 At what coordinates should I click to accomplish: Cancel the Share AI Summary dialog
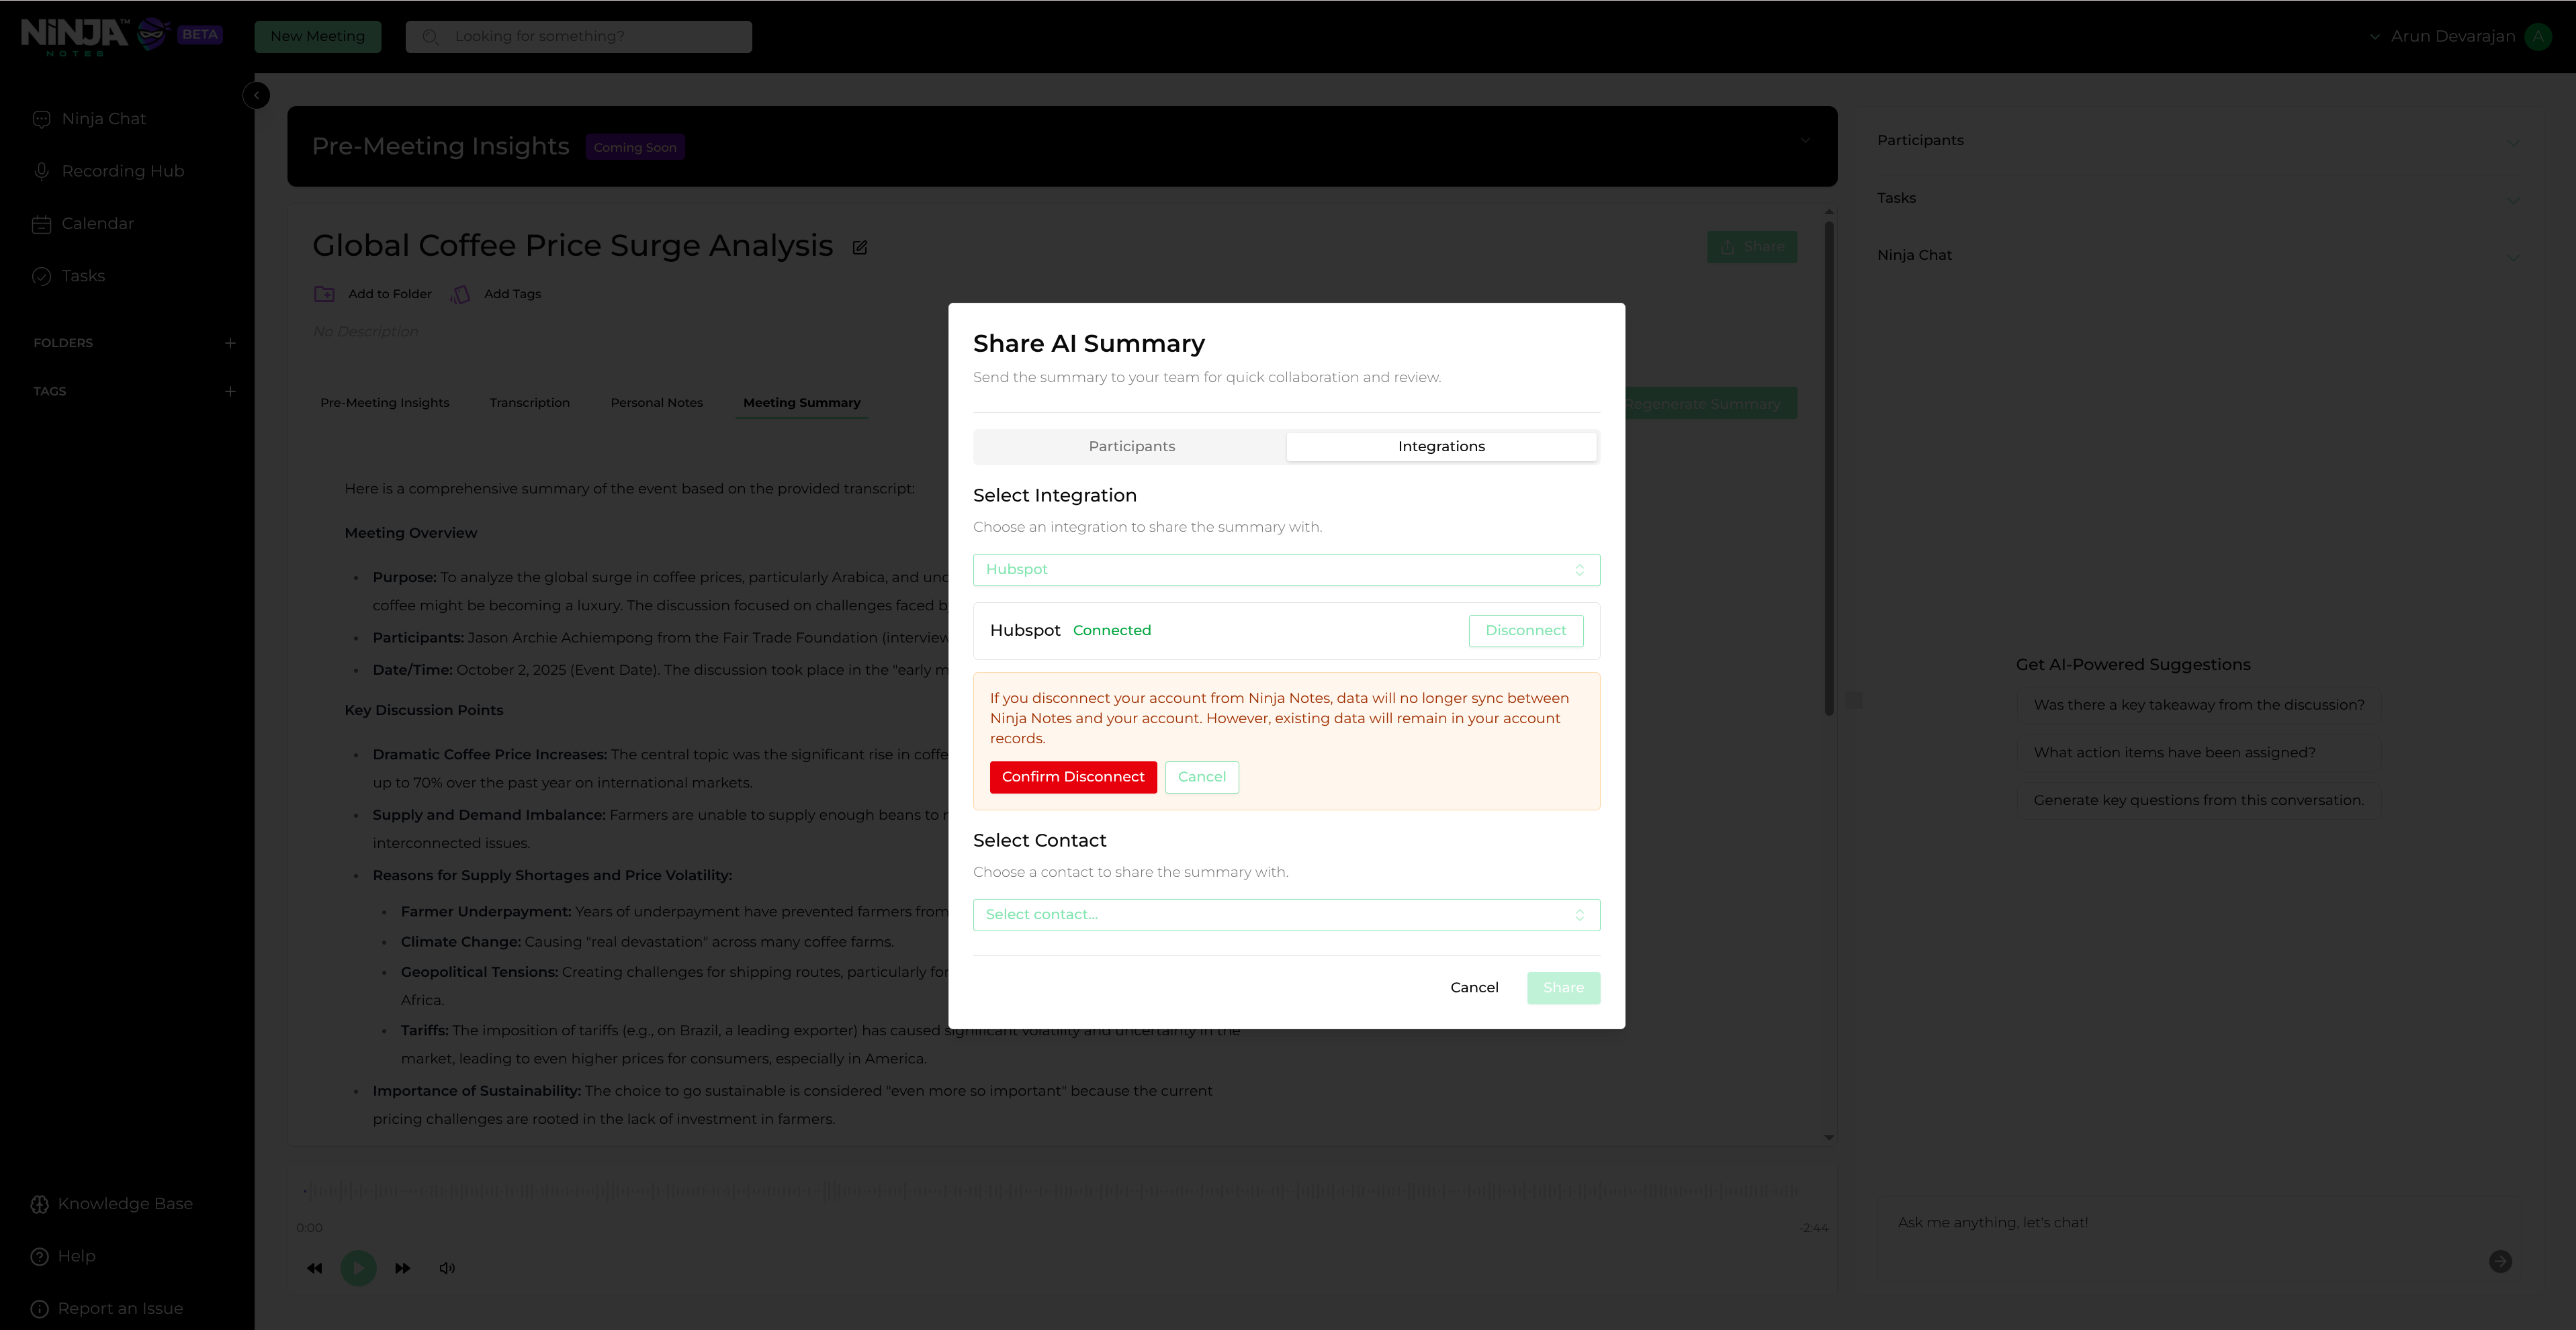(1474, 988)
